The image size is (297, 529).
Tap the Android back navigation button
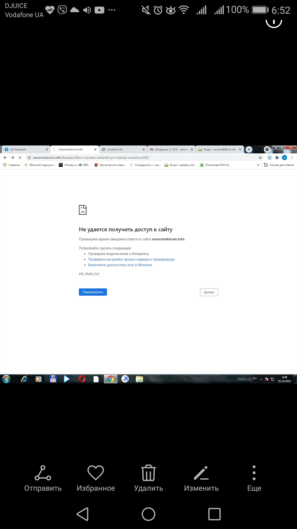pyautogui.click(x=82, y=514)
